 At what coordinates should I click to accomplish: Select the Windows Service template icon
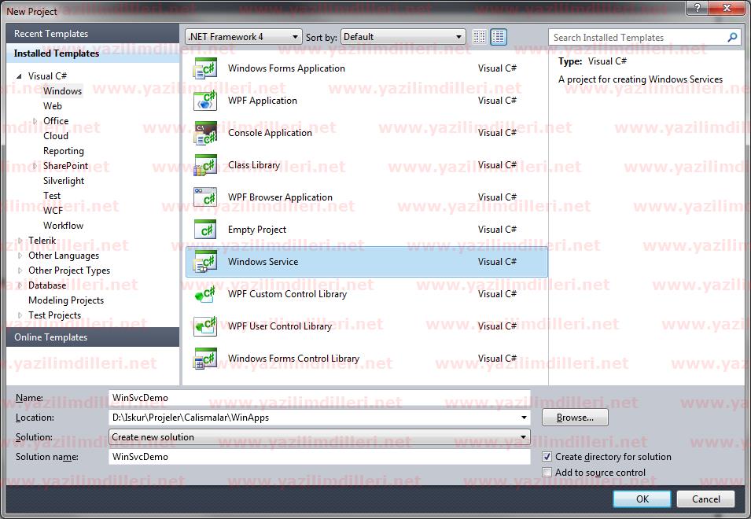[x=205, y=262]
